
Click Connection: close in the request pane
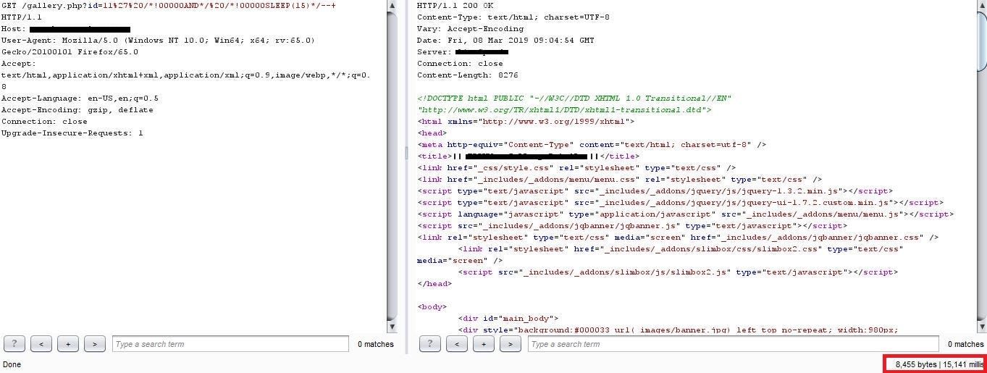[44, 121]
